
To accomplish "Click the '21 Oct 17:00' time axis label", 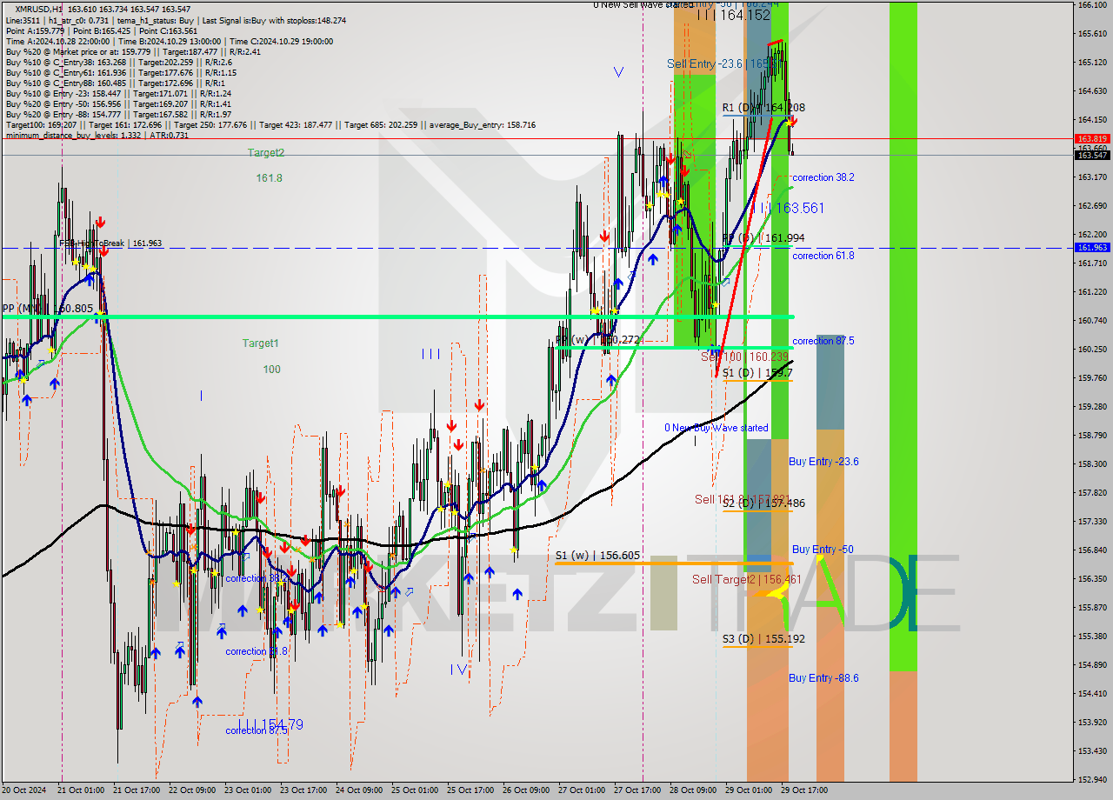I will tap(137, 790).
